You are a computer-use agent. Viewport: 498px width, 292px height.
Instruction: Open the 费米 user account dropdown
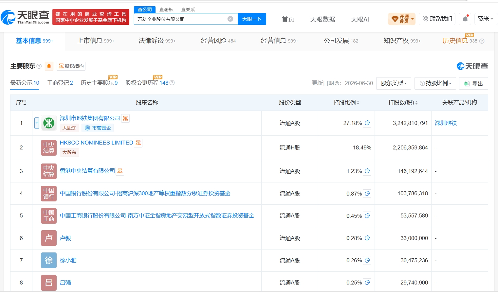[486, 19]
